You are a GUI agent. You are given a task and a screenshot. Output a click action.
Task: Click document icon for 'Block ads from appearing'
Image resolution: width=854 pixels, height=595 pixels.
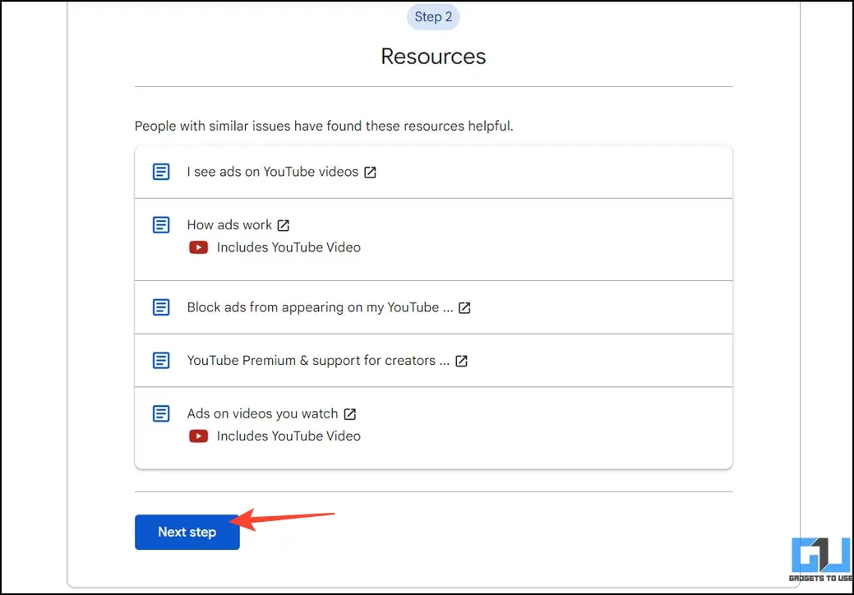click(x=160, y=307)
